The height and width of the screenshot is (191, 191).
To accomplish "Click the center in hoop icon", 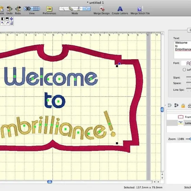I will pyautogui.click(x=11, y=19).
